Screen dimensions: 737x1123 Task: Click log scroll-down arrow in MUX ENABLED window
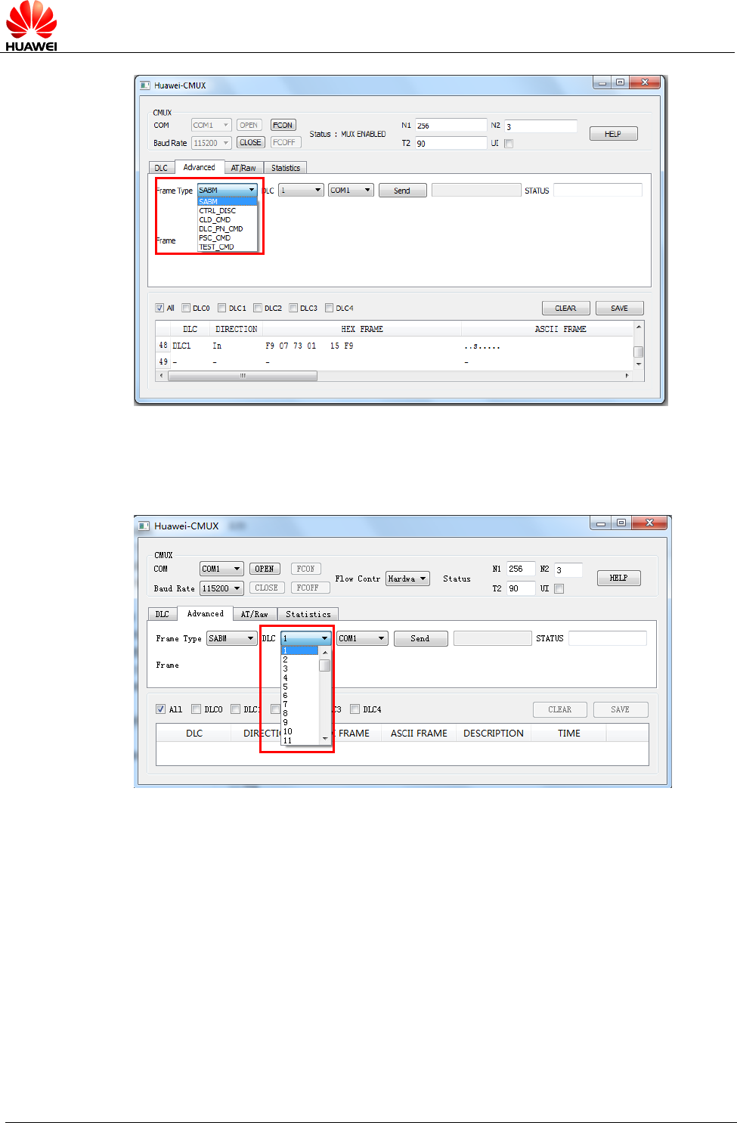639,364
